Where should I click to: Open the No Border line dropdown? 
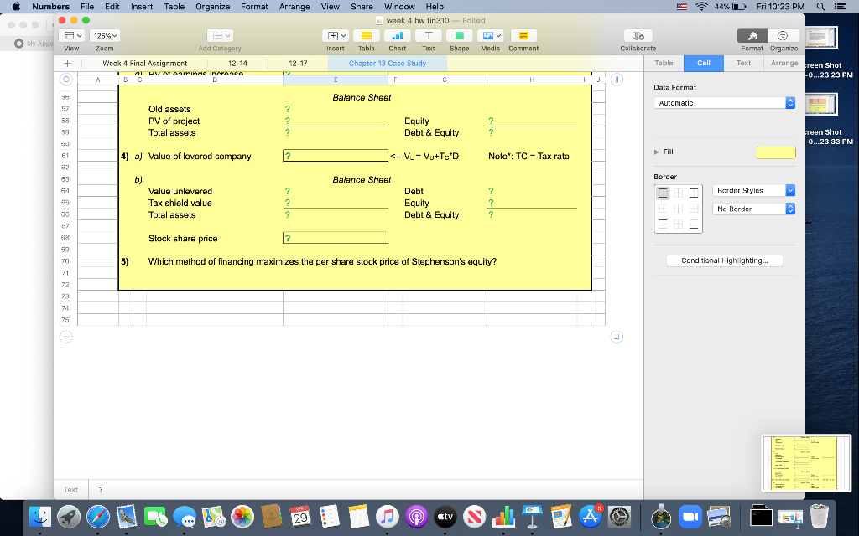(752, 209)
